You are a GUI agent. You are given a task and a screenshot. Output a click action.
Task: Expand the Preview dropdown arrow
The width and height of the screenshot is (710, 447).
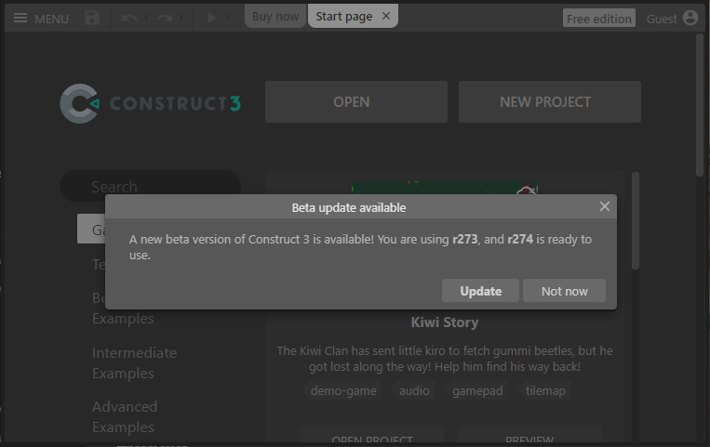[229, 18]
